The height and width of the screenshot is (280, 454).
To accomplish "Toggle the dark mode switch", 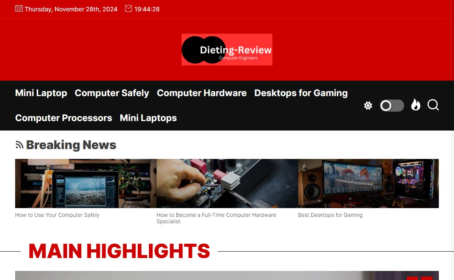I will tap(392, 106).
